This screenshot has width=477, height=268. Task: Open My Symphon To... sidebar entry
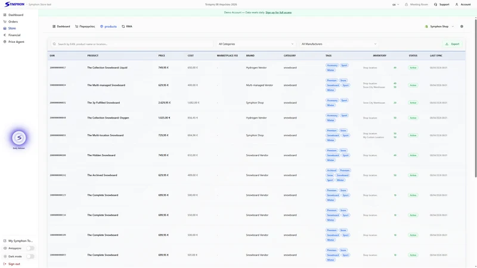point(18,241)
